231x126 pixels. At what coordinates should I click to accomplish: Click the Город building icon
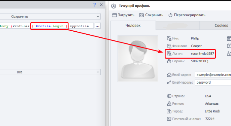point(169,111)
